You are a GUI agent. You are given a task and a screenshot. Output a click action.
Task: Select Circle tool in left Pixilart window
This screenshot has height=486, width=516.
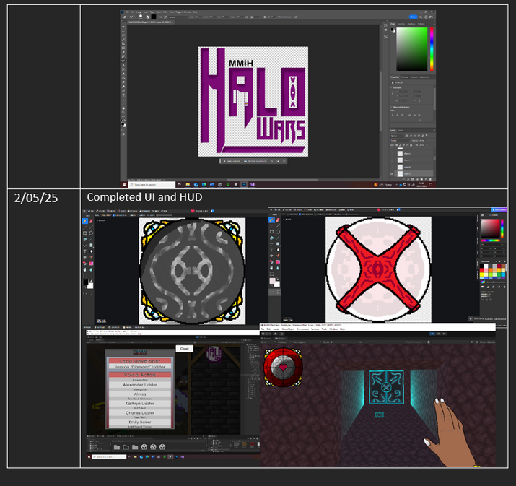(x=91, y=233)
